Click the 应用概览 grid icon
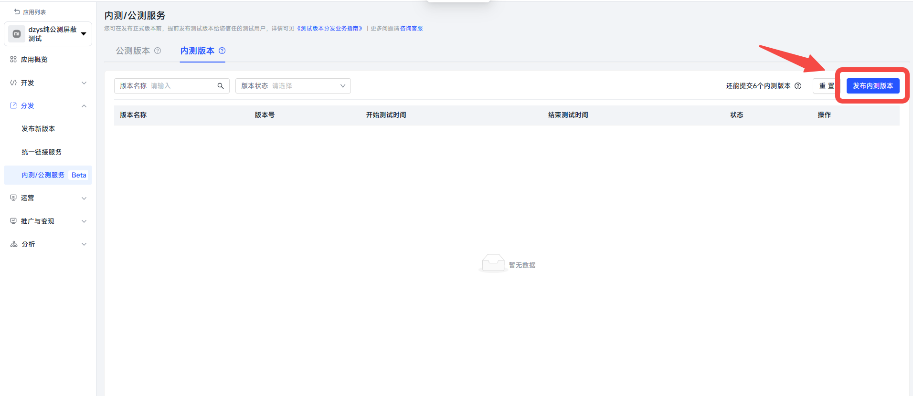This screenshot has width=913, height=396. [13, 60]
